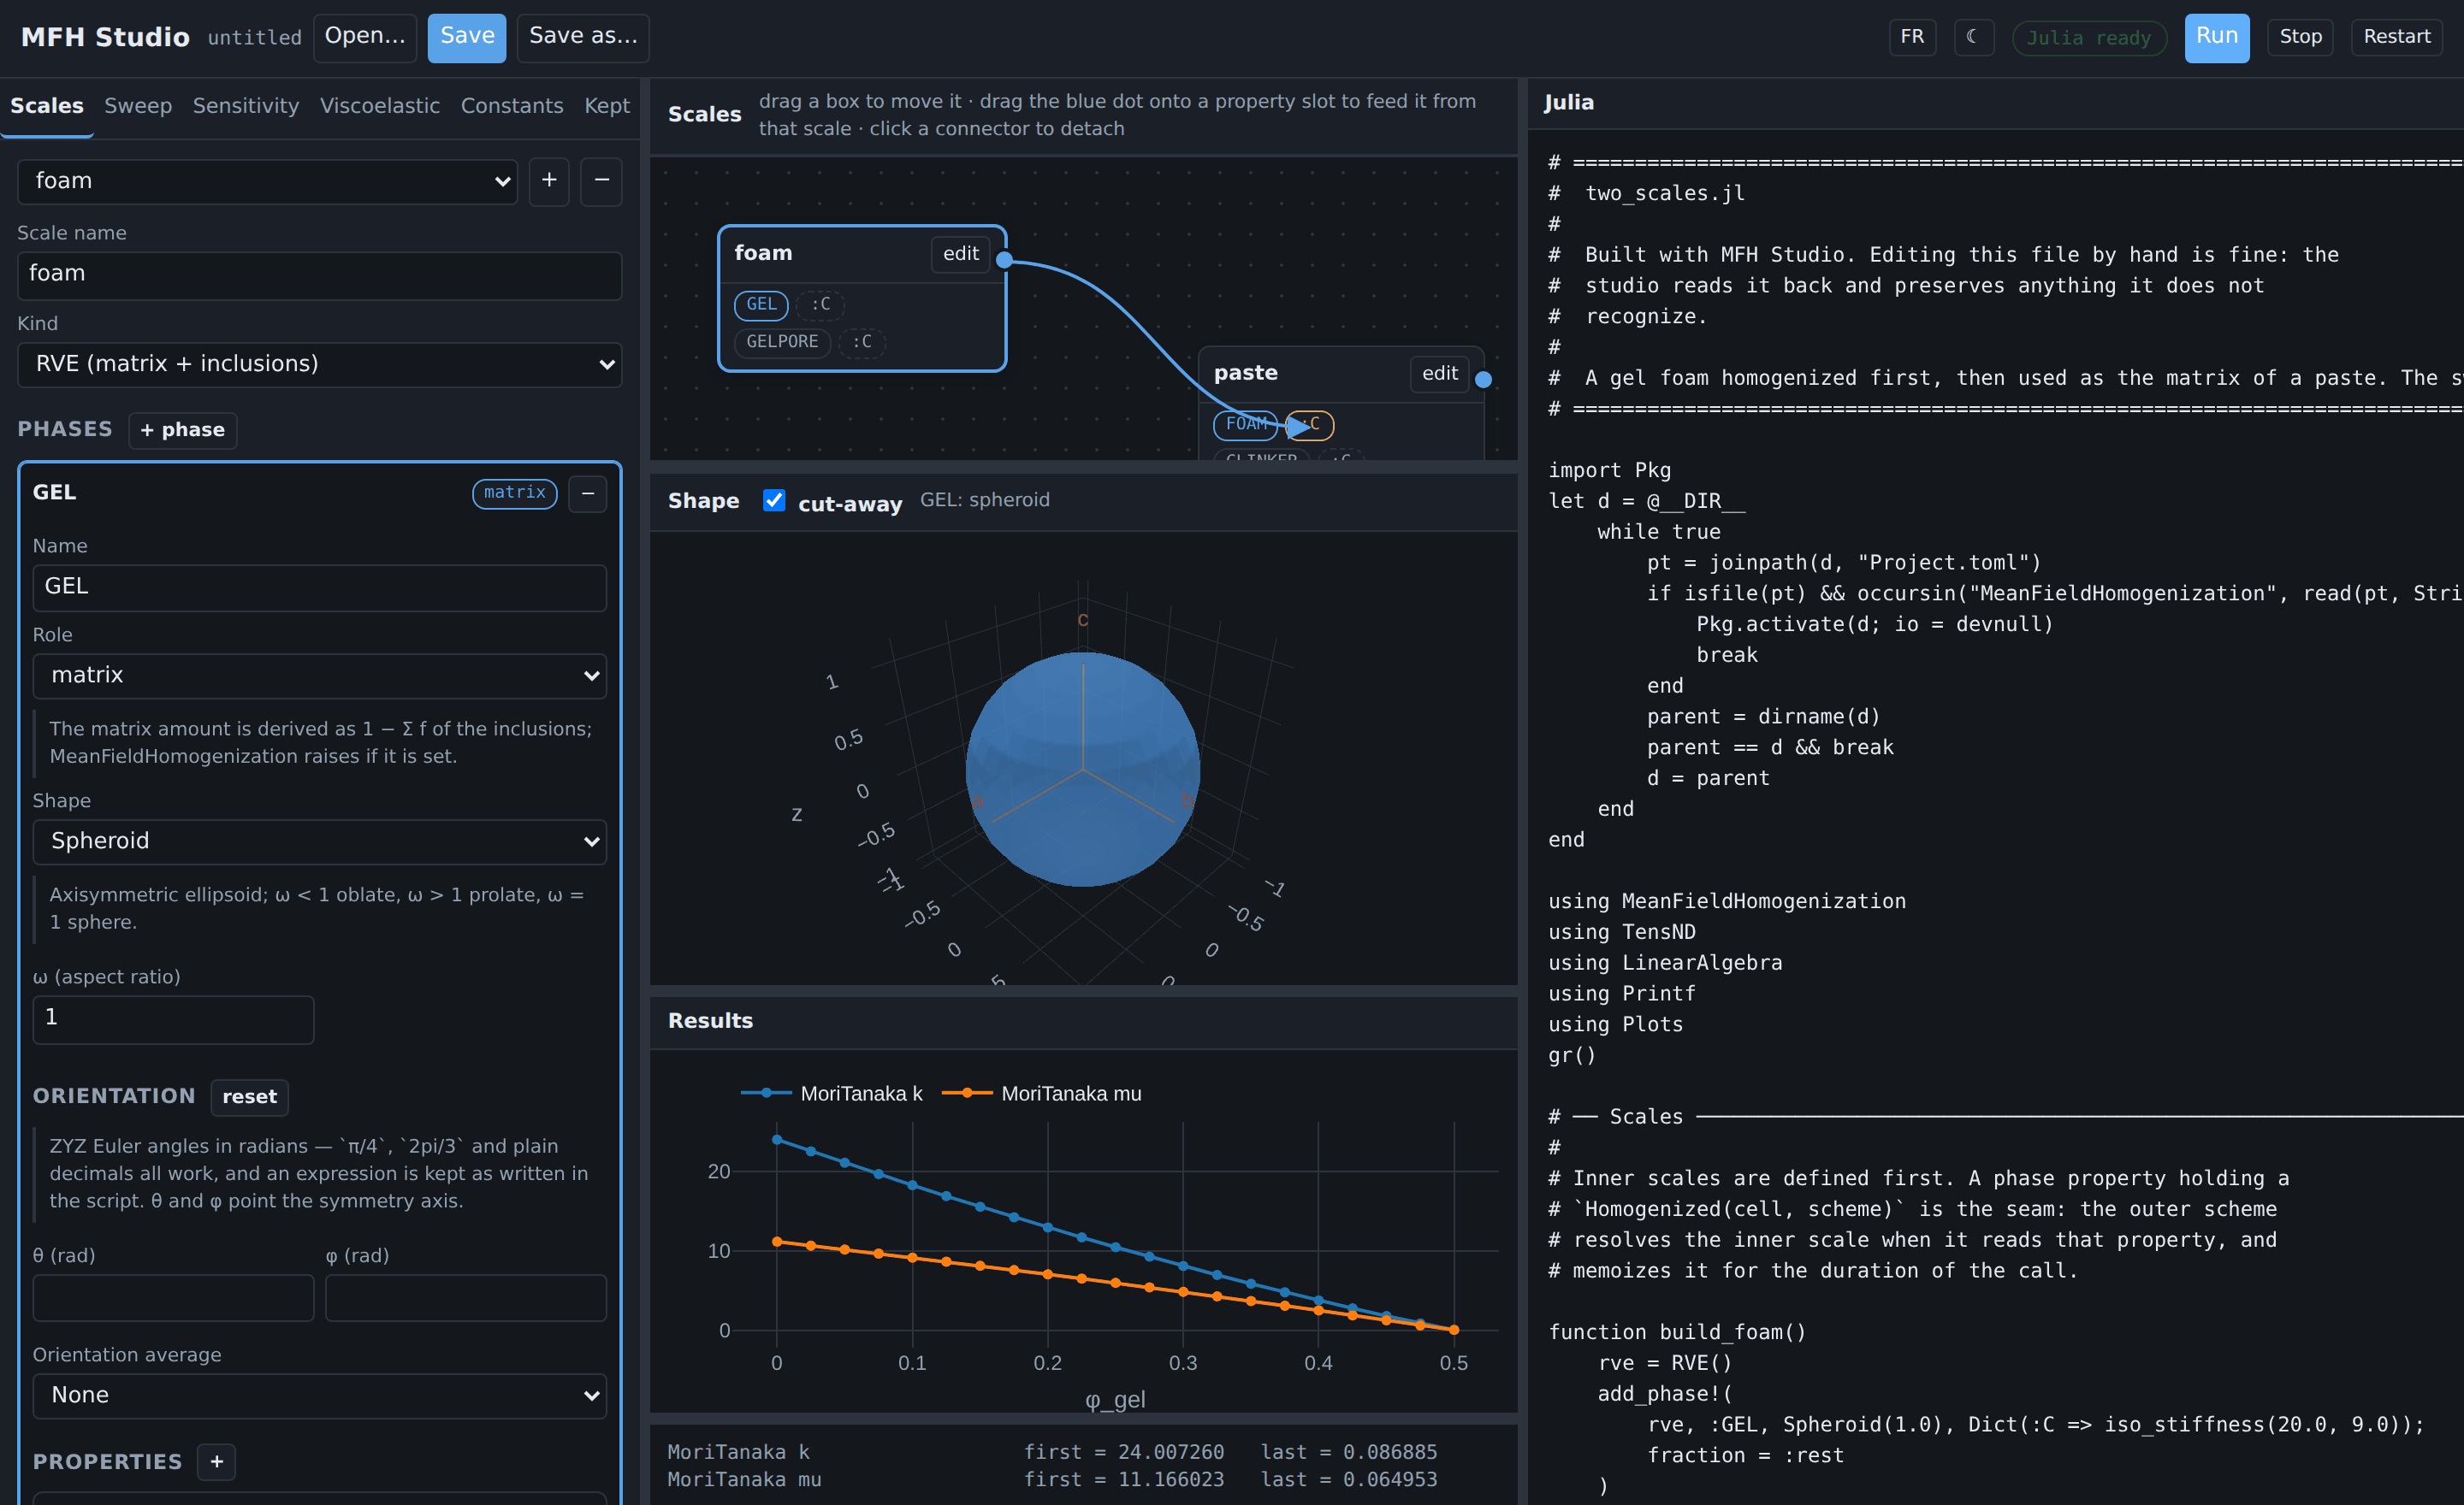The image size is (2464, 1505).
Task: Open the scale selector dropdown showing foam
Action: (x=267, y=181)
